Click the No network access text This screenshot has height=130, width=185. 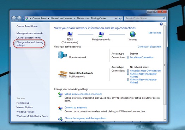click(139, 67)
